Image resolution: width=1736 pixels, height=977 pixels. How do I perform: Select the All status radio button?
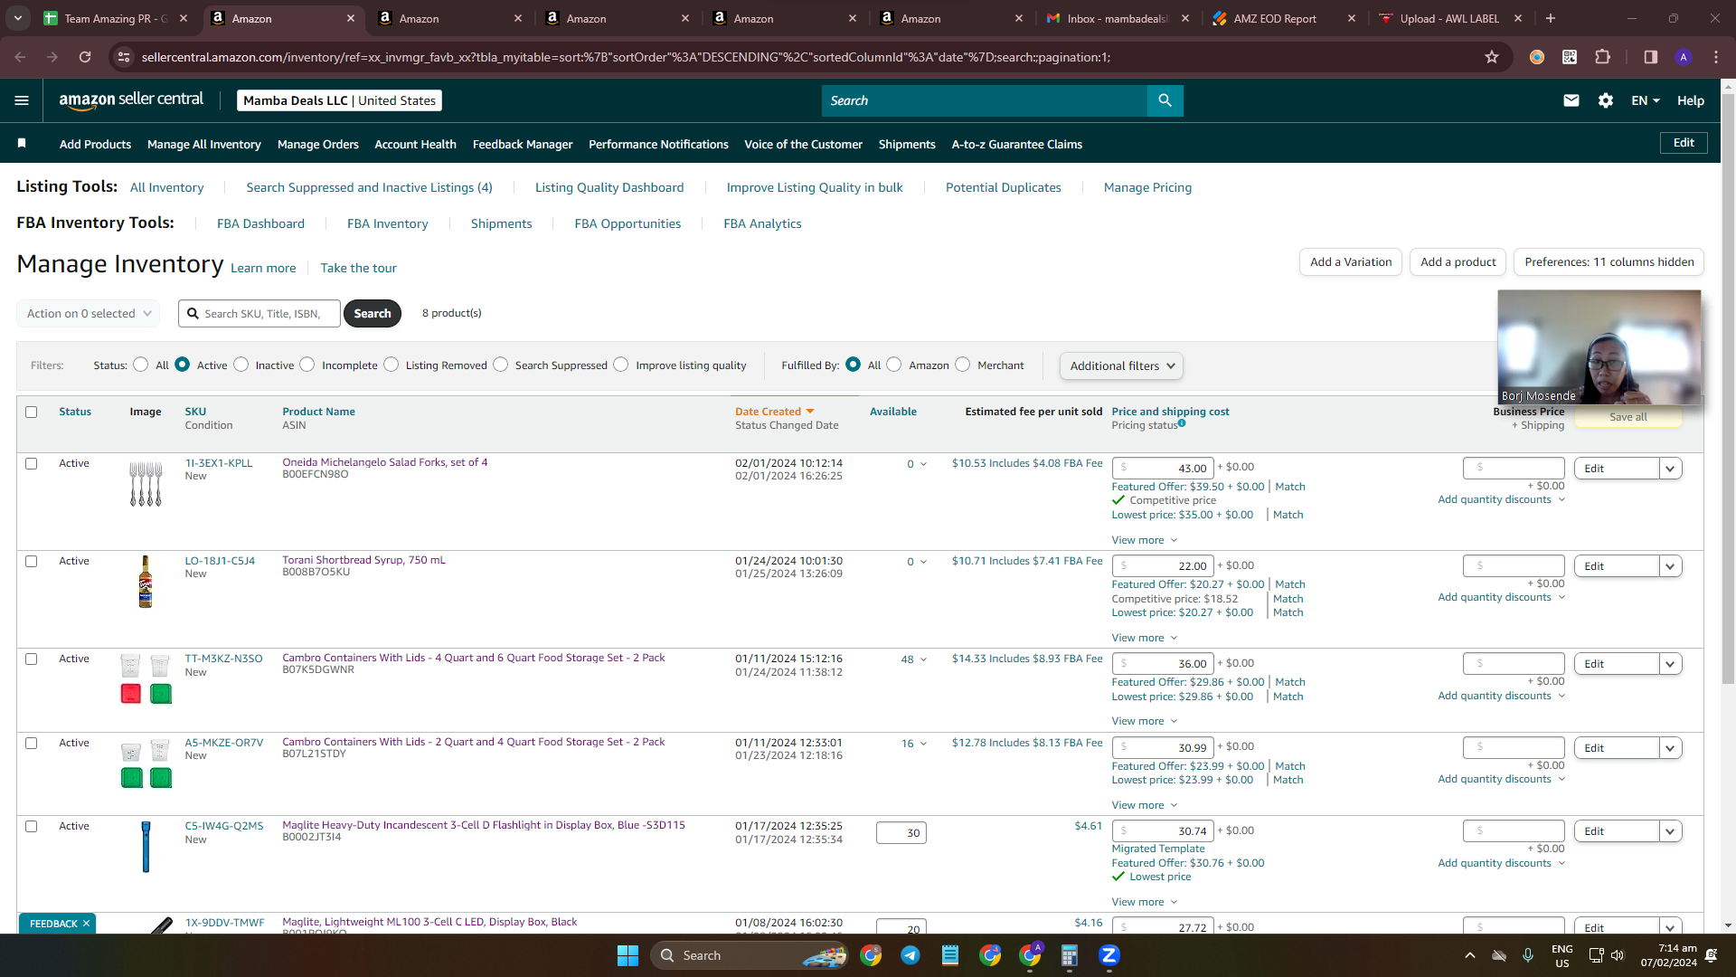point(140,365)
